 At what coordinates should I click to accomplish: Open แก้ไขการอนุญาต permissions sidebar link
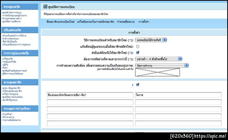pos(10,94)
